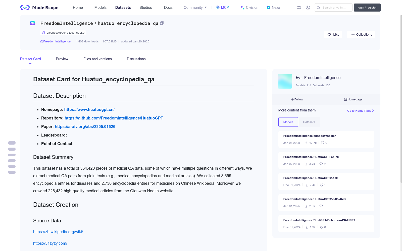
Task: Click heart icon on HuatuoGPT2-13B card
Action: coord(322,185)
